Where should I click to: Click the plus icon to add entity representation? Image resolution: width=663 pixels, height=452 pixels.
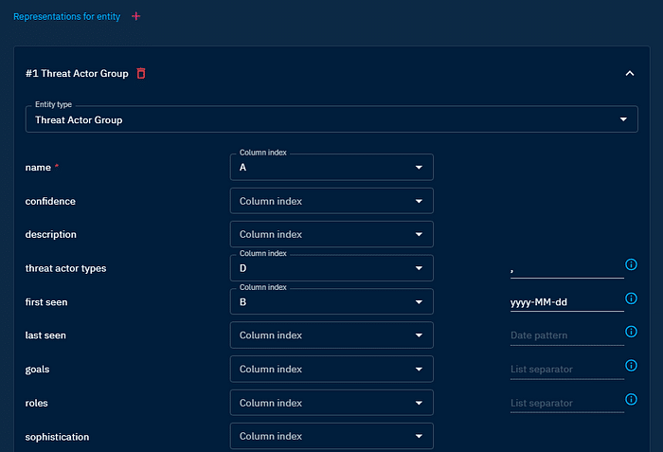coord(135,16)
